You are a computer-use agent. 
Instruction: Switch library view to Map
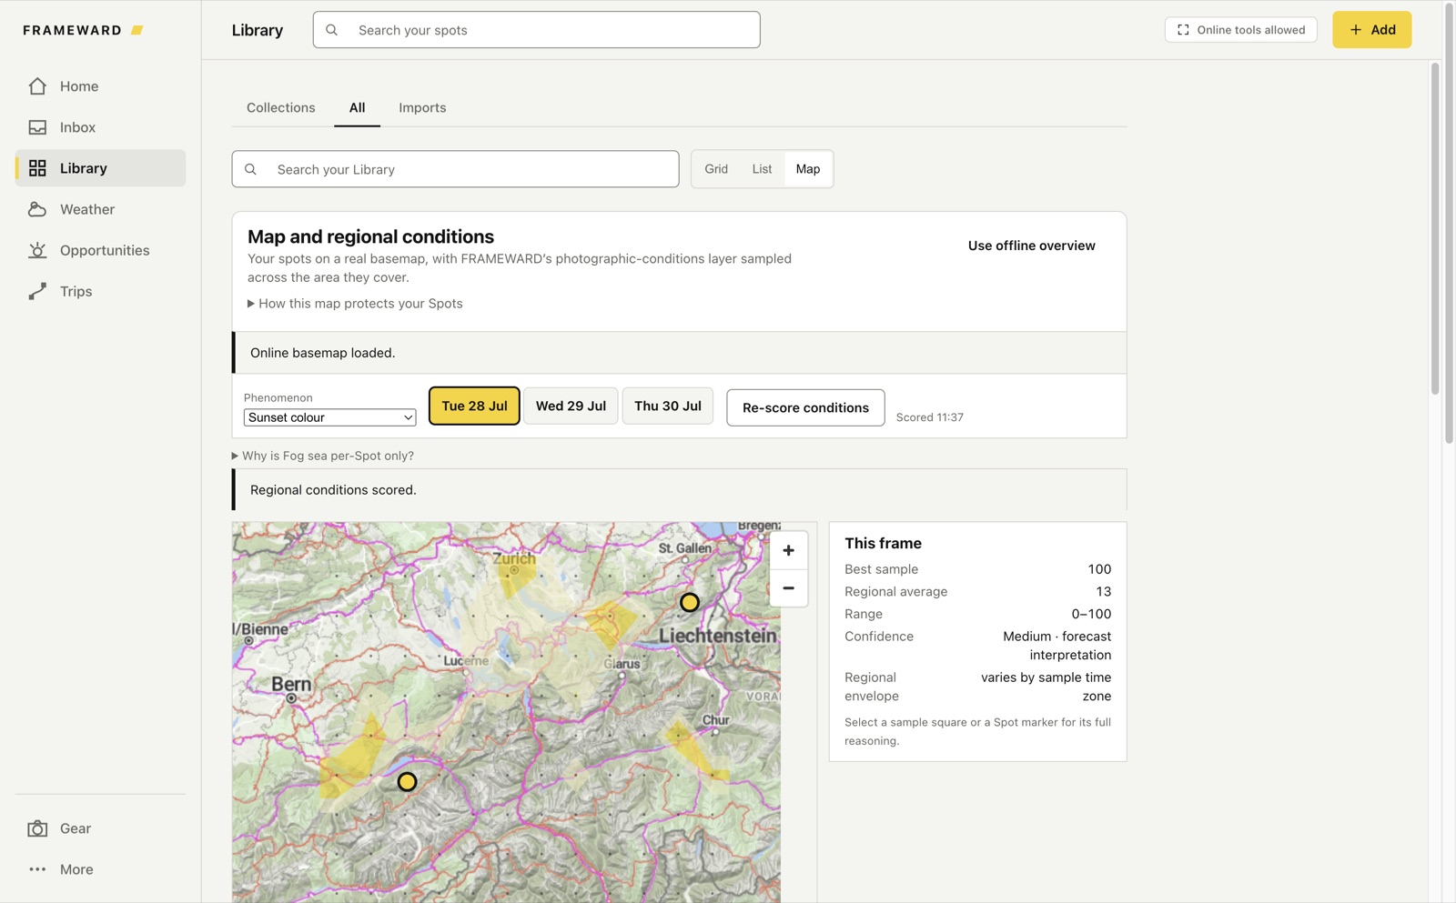[808, 169]
